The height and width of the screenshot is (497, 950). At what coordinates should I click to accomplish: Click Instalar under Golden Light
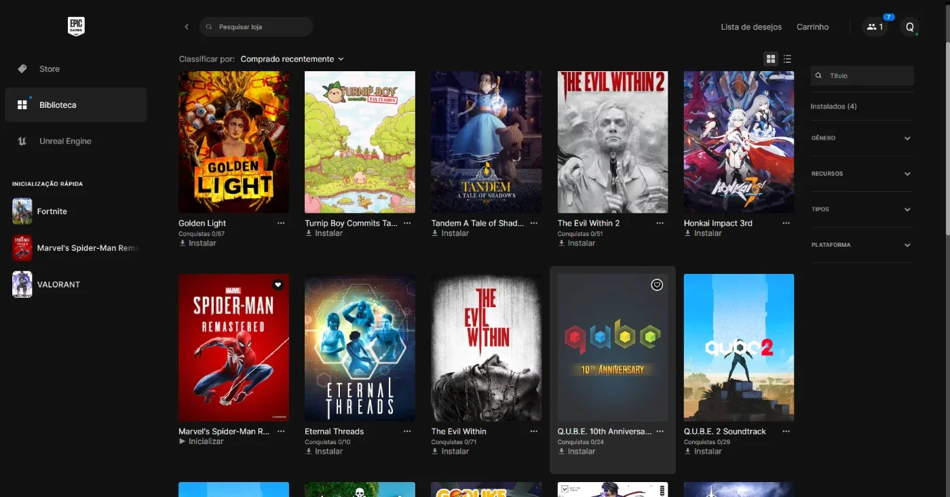point(197,243)
